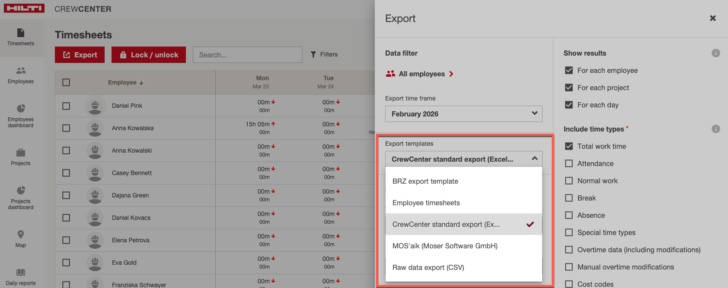Screen dimensions: 728x288
Task: Choose Raw data export (CSV) option
Action: [x=428, y=267]
